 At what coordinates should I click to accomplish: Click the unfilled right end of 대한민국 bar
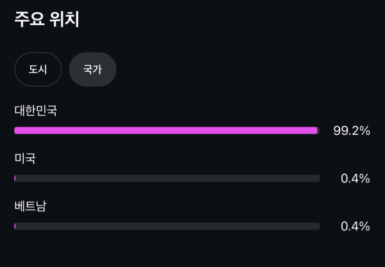319,130
